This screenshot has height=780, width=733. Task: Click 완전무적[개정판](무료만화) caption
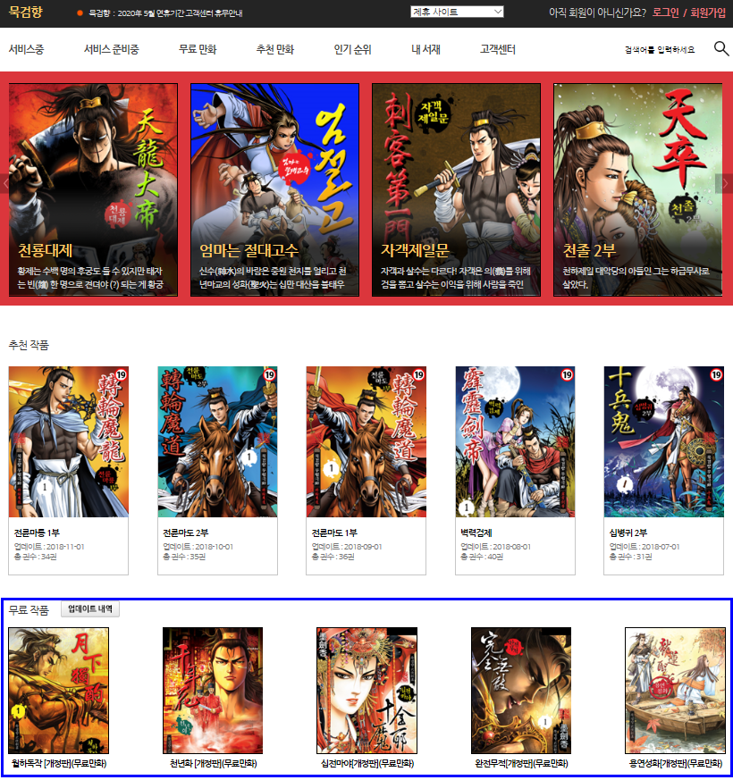(x=521, y=763)
